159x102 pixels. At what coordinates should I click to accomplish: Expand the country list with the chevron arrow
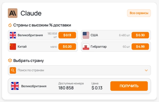(x=146, y=70)
